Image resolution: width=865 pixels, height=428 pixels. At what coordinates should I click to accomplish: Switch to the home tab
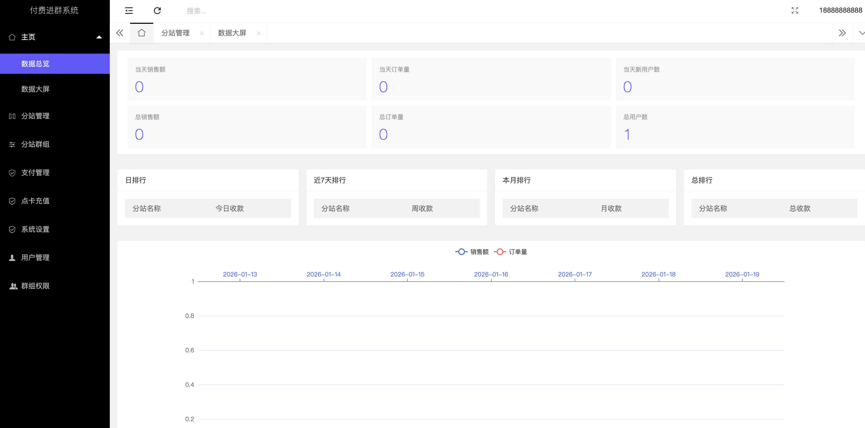click(x=141, y=33)
